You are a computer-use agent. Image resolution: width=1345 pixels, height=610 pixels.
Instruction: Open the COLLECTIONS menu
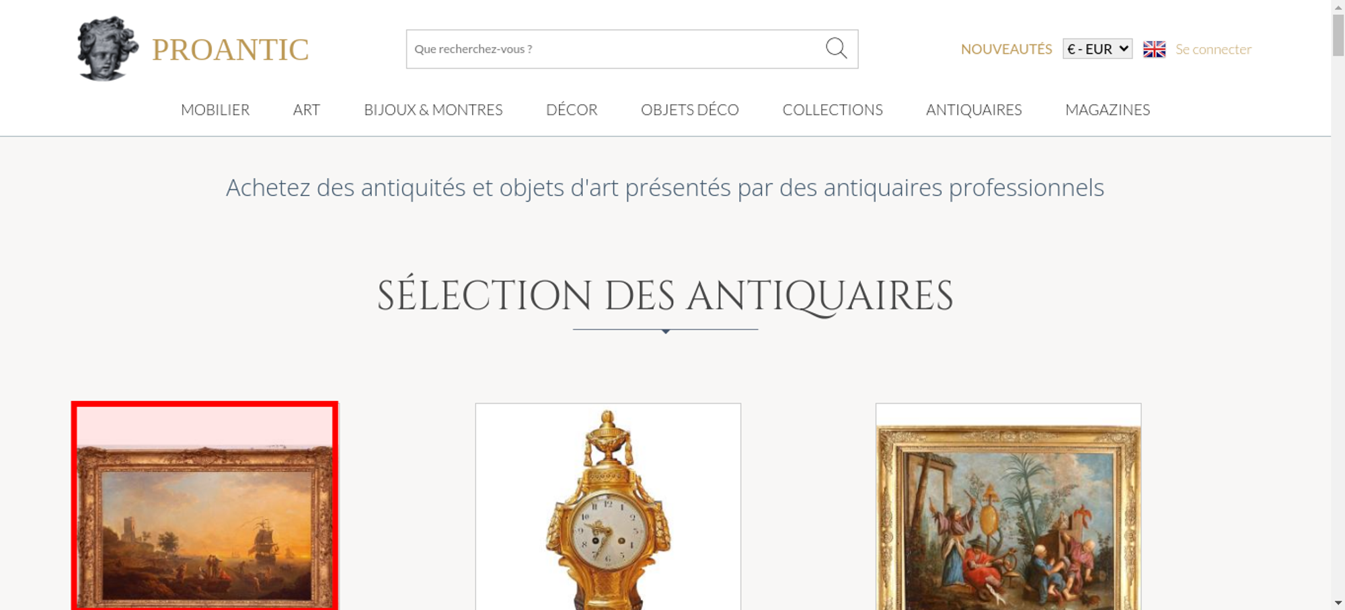coord(833,110)
